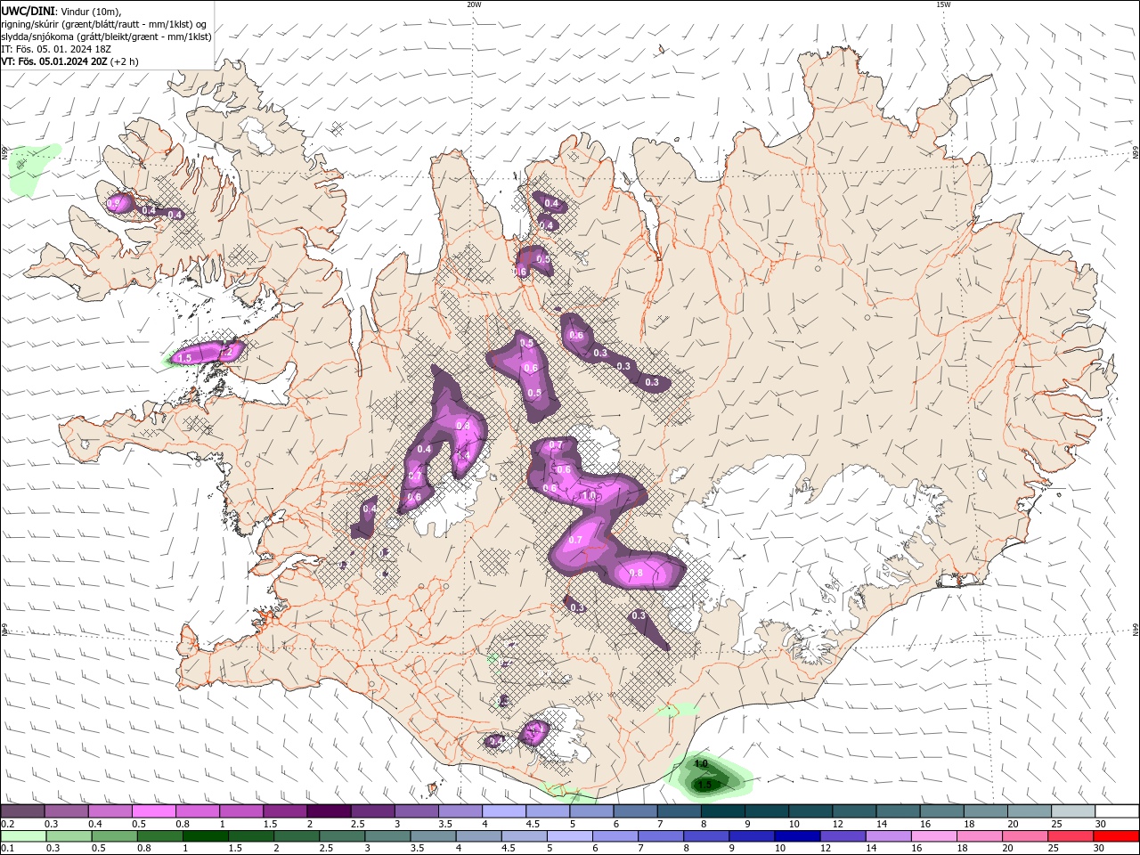Click the '15W' longitude label
The width and height of the screenshot is (1140, 855).
943,4
